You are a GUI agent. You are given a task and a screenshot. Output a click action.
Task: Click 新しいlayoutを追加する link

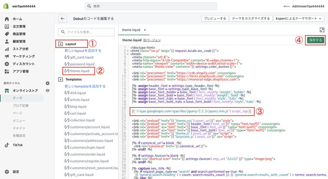pyautogui.click(x=83, y=51)
